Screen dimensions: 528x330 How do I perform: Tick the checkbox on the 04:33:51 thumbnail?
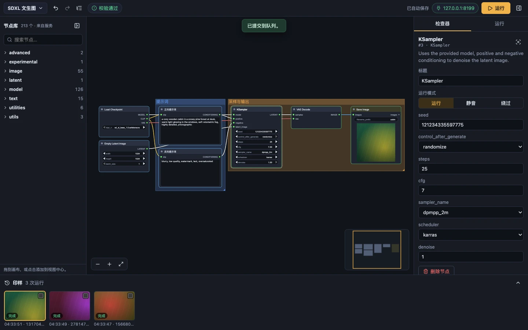[x=41, y=296]
